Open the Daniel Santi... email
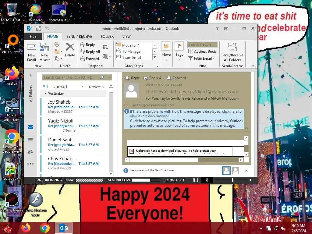 coord(73,144)
